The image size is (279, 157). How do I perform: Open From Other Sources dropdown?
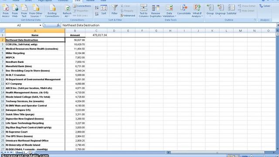click(x=36, y=10)
